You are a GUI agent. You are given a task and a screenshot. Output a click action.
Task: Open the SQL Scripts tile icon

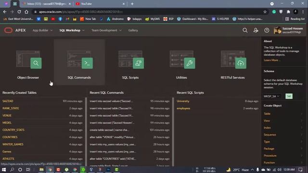click(138, 63)
